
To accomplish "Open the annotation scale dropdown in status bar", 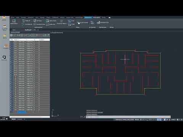I will click(x=173, y=119).
